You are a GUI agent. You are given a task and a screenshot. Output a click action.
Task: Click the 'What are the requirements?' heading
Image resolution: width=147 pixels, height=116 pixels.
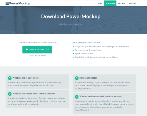click(26, 78)
